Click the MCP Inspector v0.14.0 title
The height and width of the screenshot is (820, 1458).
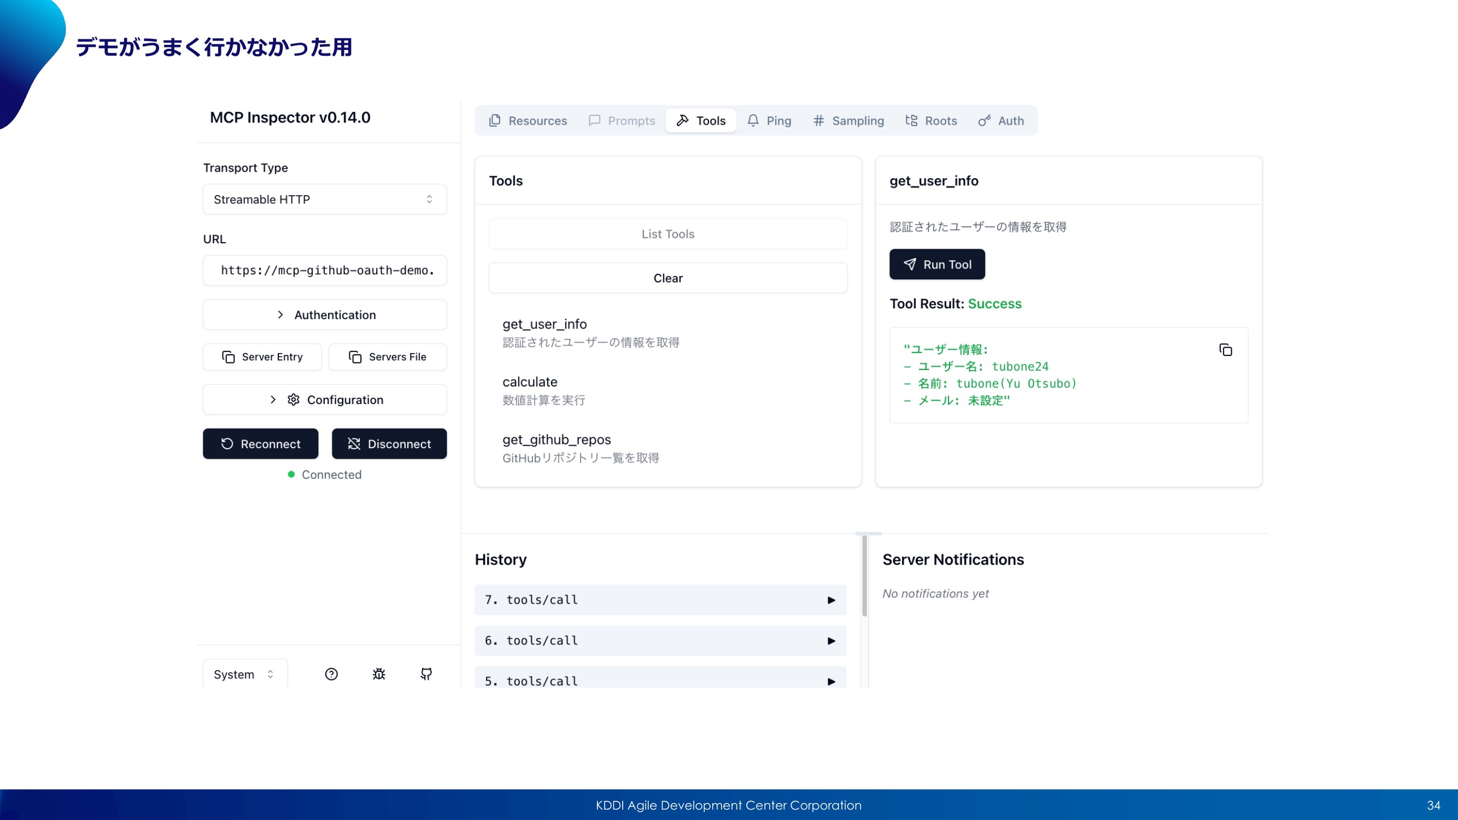pos(290,117)
